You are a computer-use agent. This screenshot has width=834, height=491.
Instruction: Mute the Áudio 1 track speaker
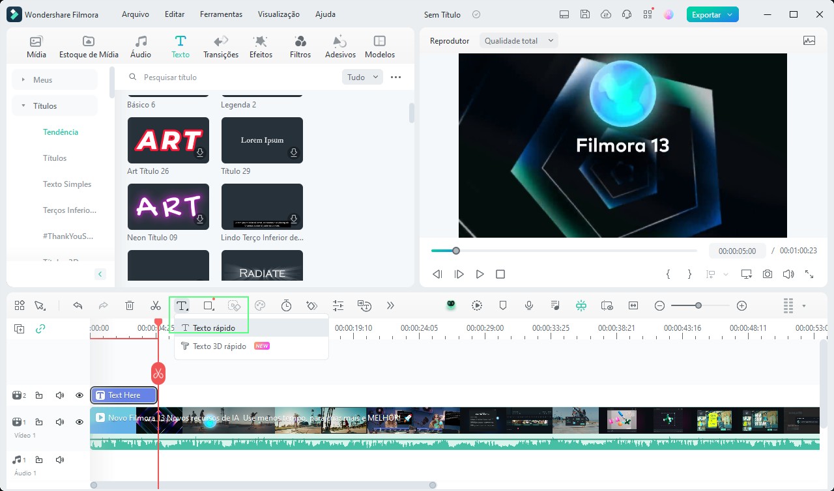click(x=60, y=460)
